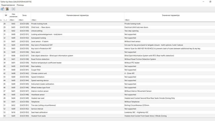
Task: Open the Значение параметра filter dropdown
Action: (169, 20)
